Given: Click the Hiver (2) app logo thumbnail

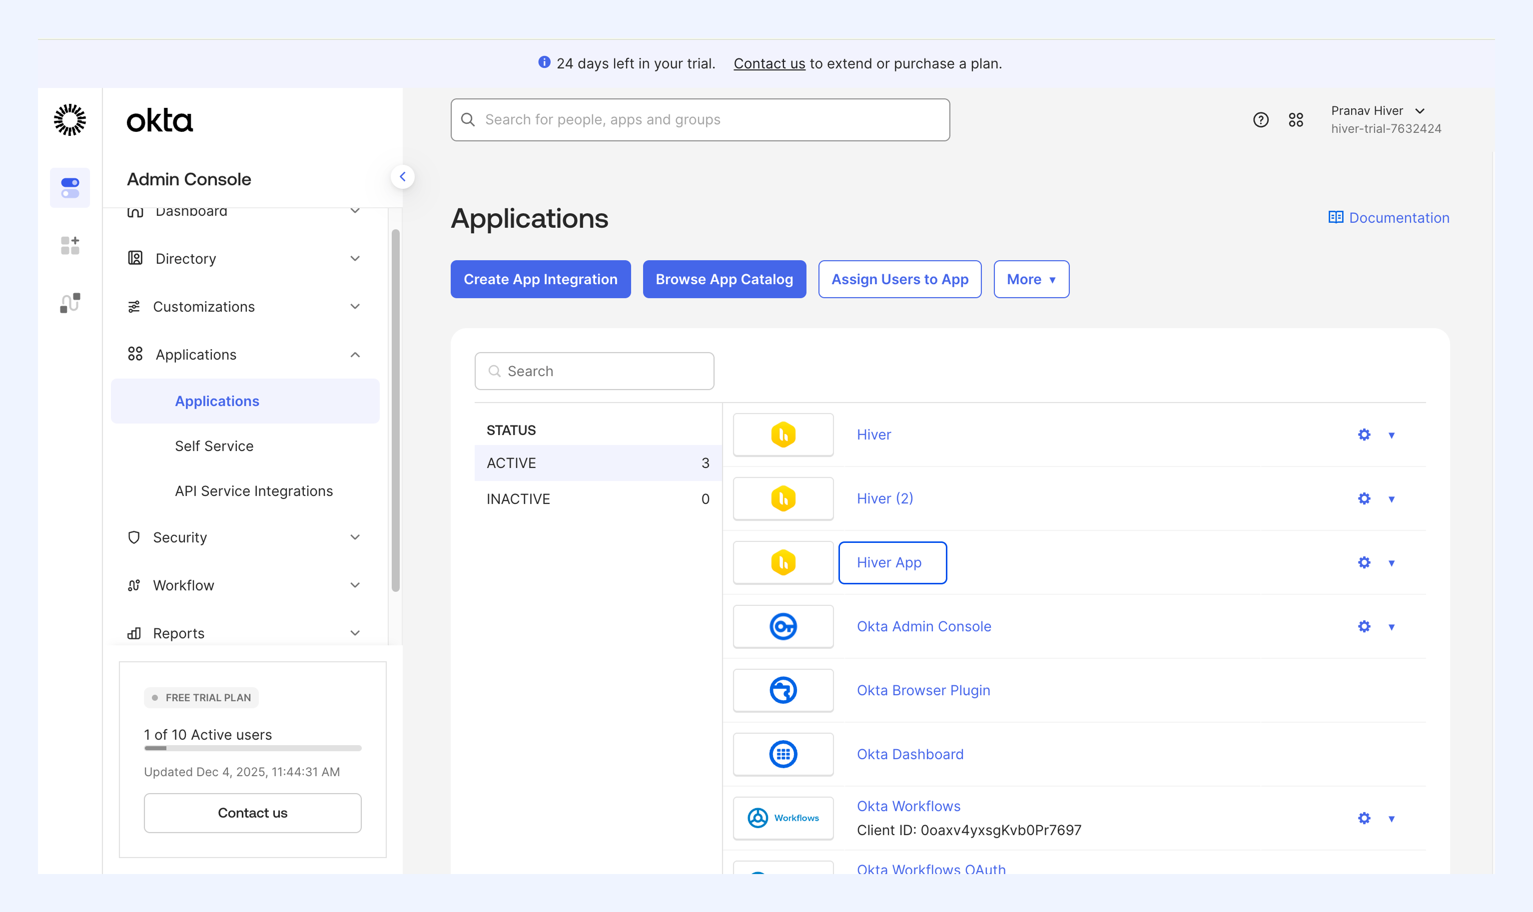Looking at the screenshot, I should (x=783, y=498).
